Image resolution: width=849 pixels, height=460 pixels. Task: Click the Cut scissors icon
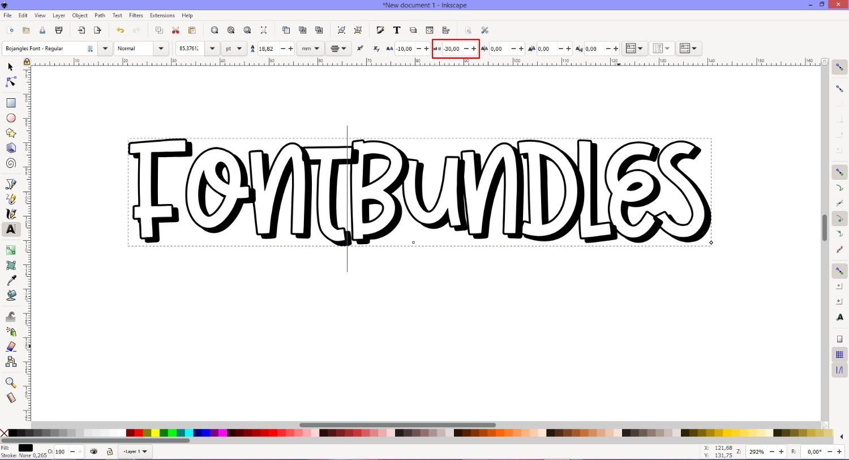pyautogui.click(x=175, y=31)
